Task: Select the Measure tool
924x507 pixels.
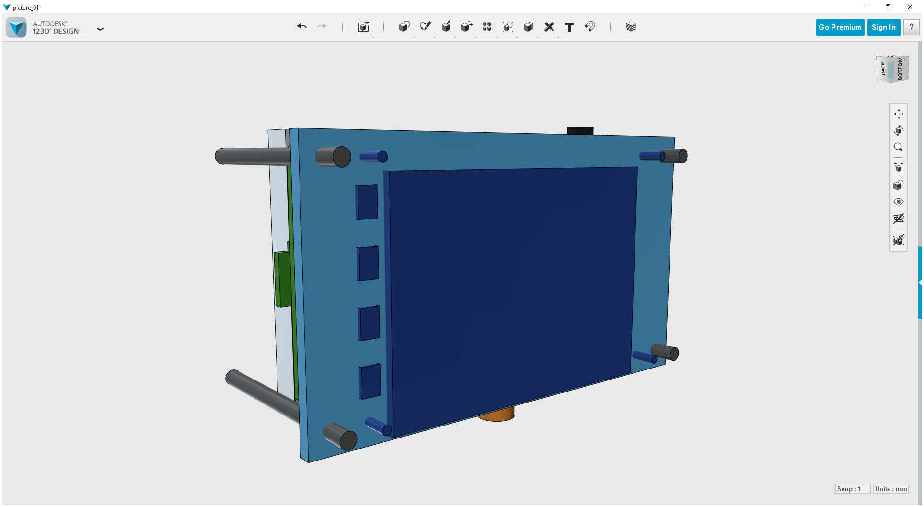Action: [549, 27]
